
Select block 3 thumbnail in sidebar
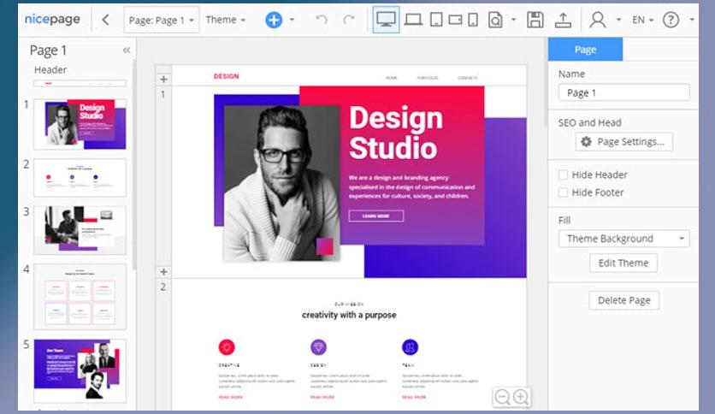(80, 230)
